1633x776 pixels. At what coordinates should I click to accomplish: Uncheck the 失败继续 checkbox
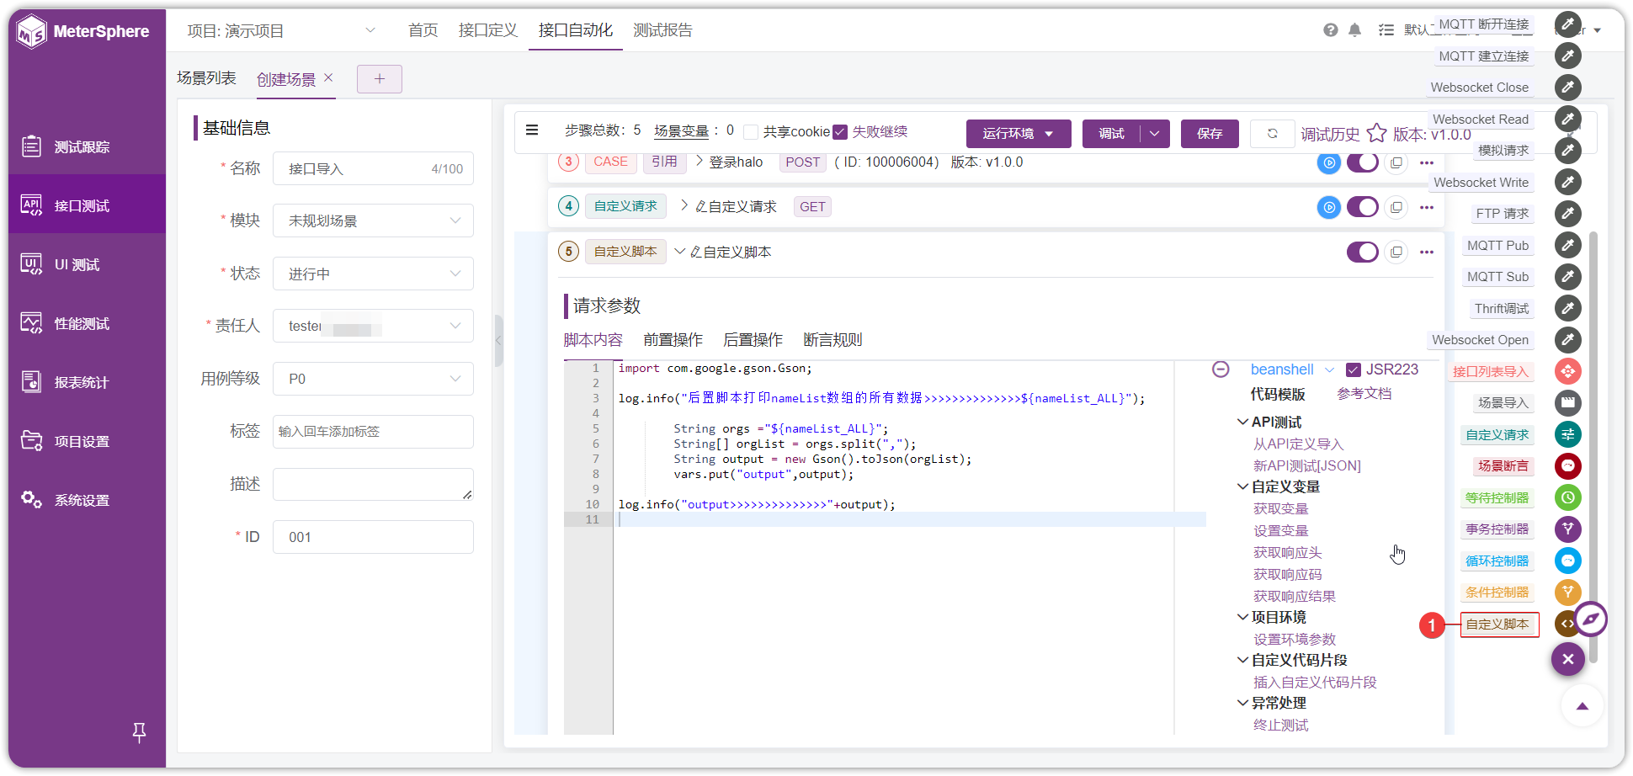(x=839, y=132)
